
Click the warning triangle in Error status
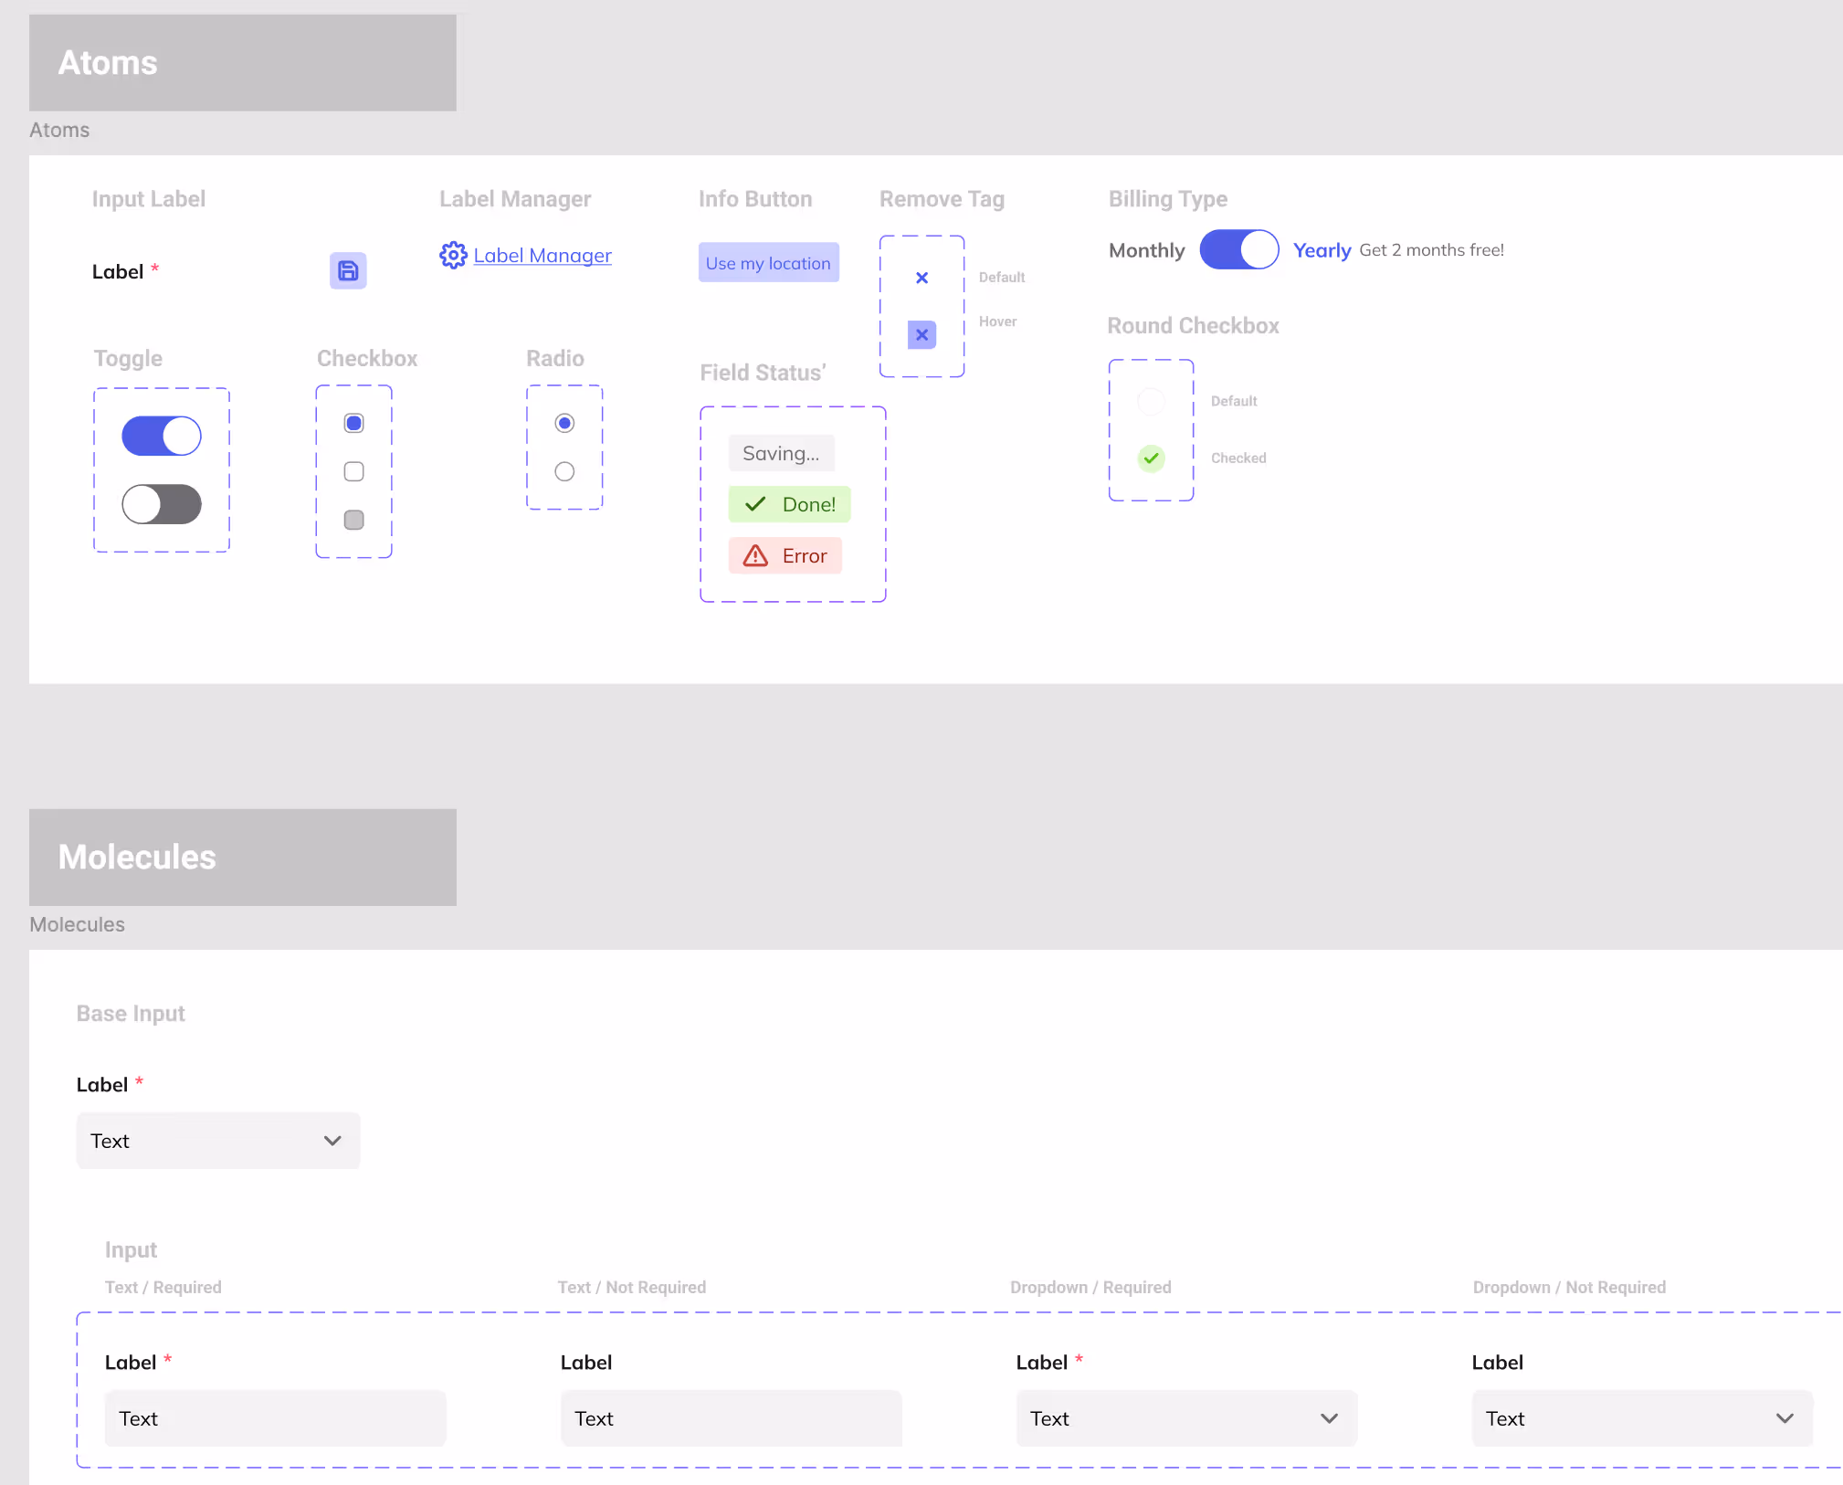click(x=755, y=555)
